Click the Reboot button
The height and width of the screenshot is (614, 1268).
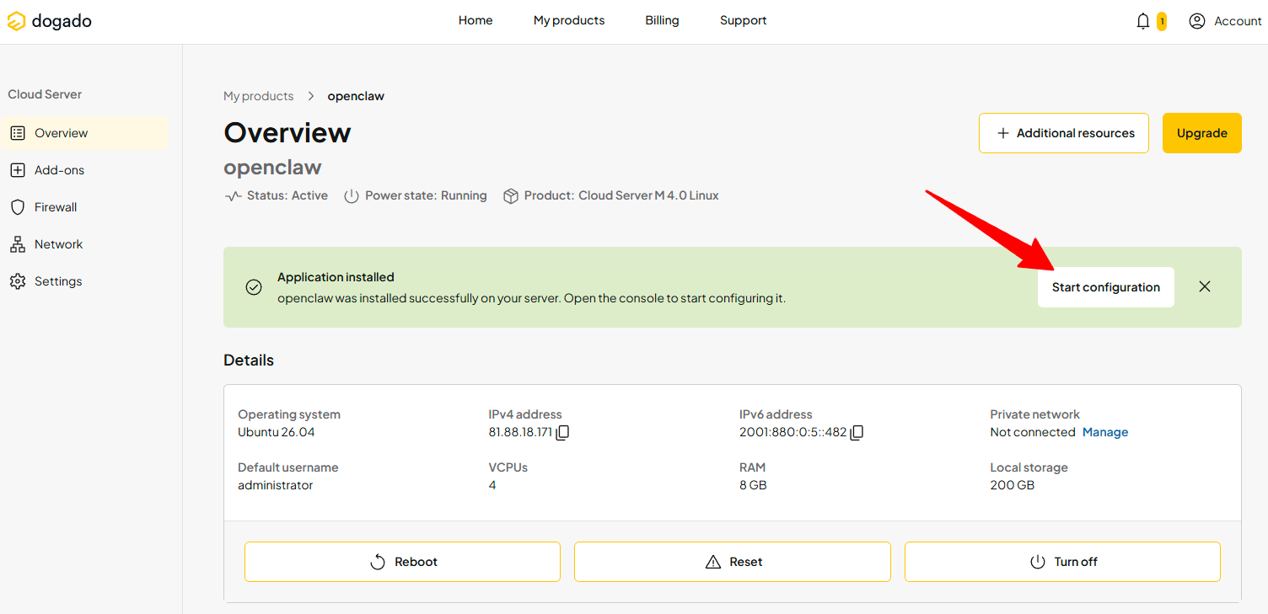tap(402, 562)
